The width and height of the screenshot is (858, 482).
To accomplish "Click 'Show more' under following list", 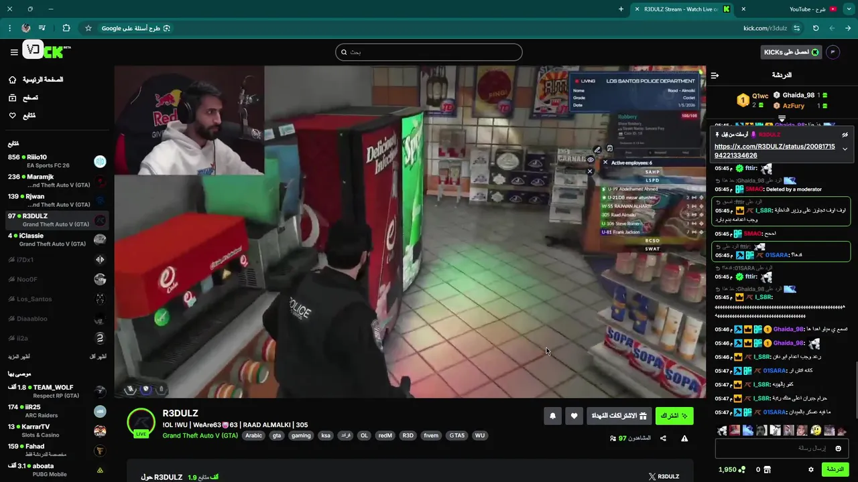I will click(x=19, y=356).
